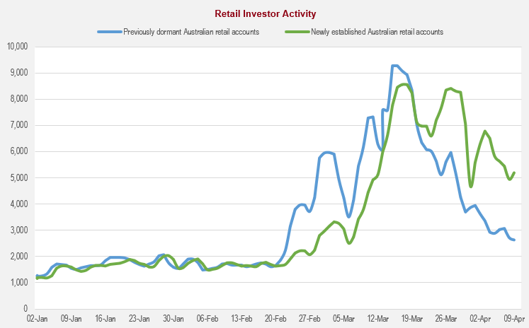
Task: Select the 8,000 y-axis label
Action: [x=18, y=100]
